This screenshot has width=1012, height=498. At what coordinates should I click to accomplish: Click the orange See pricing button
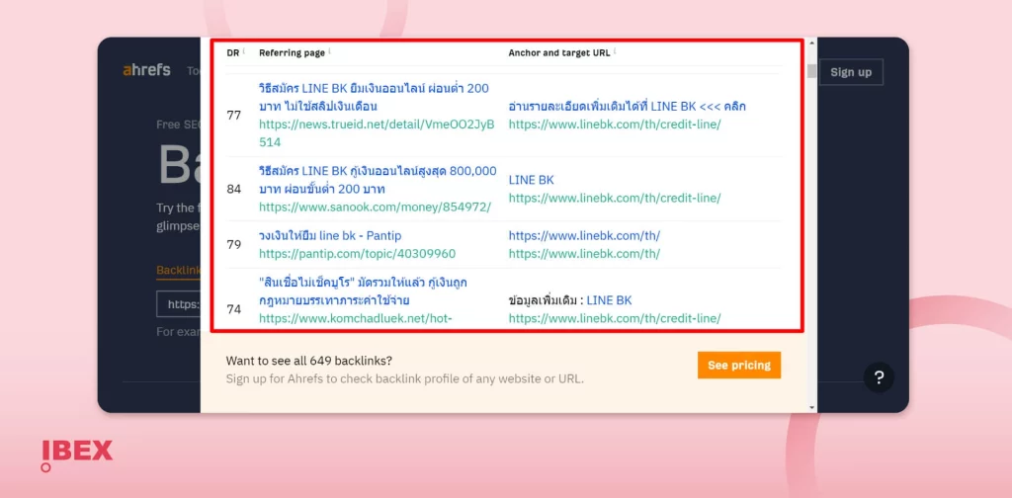click(739, 366)
